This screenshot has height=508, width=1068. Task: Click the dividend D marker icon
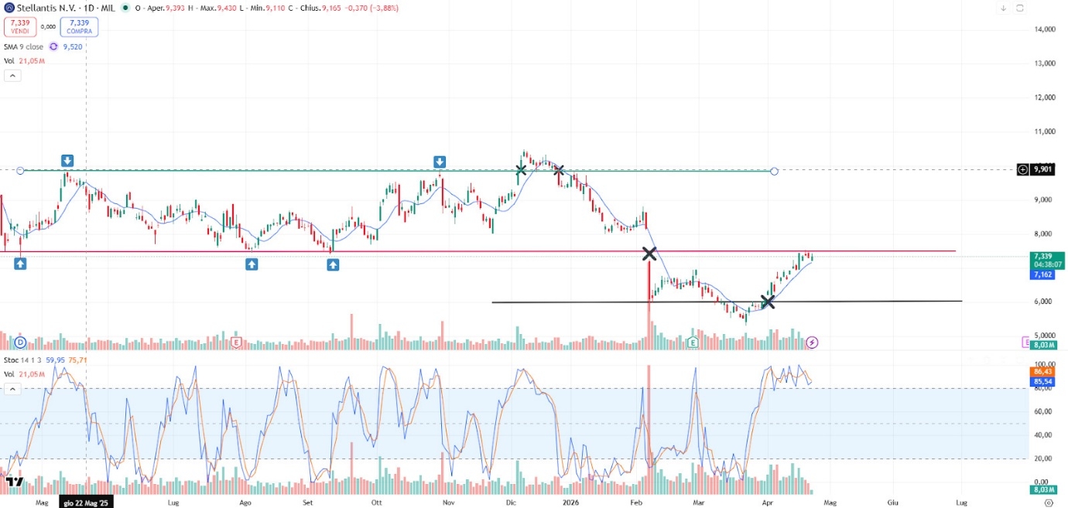20,342
